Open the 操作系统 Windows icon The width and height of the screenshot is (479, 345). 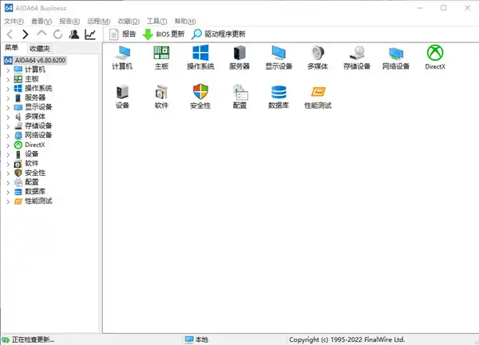pos(200,54)
